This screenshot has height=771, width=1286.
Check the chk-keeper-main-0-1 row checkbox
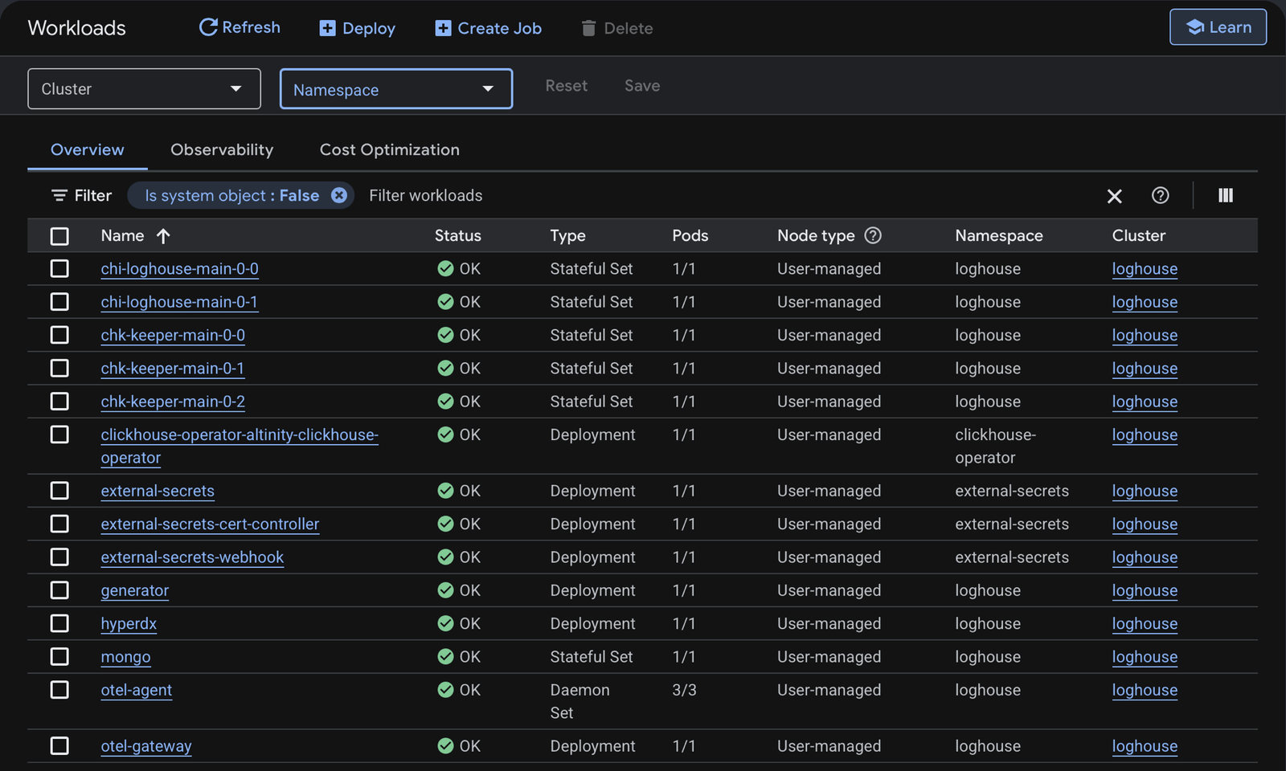(59, 369)
